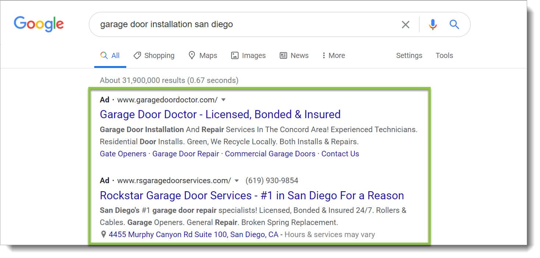Switch to the Maps tab
540x258 pixels.
click(203, 55)
